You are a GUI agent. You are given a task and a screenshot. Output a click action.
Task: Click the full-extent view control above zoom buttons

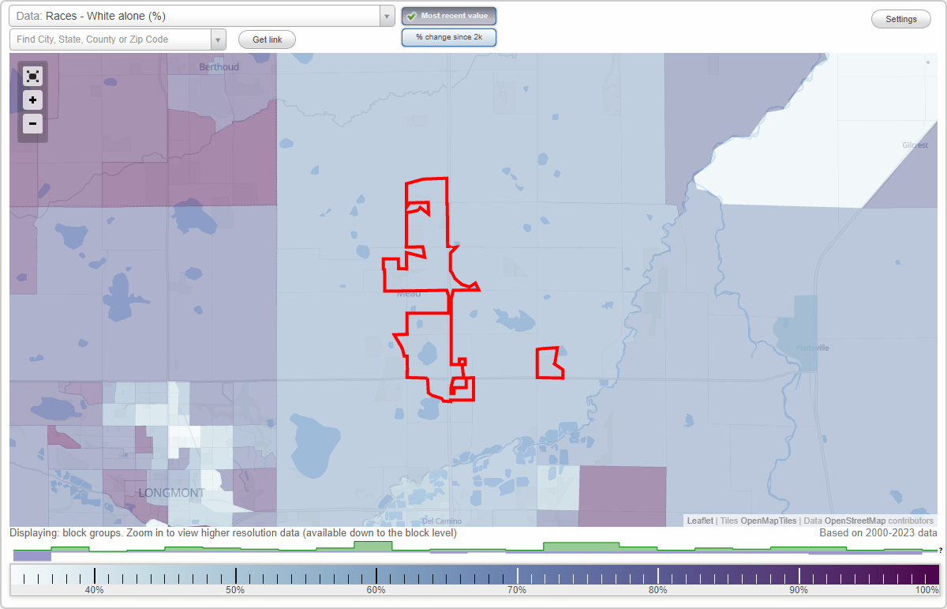point(32,76)
